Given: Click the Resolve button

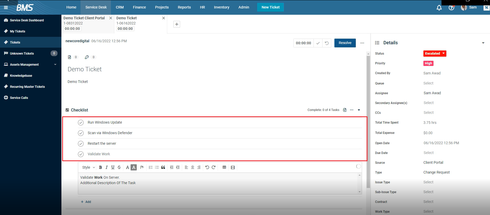Looking at the screenshot, I should (345, 43).
